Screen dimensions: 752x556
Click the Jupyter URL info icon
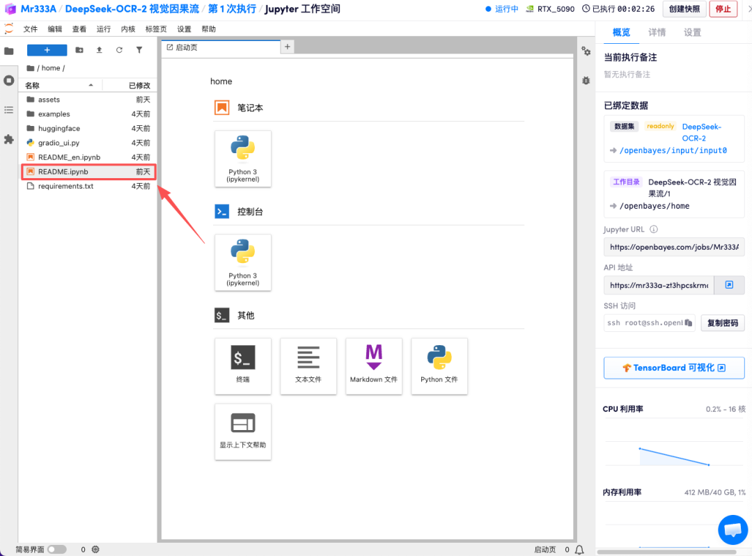tap(654, 230)
